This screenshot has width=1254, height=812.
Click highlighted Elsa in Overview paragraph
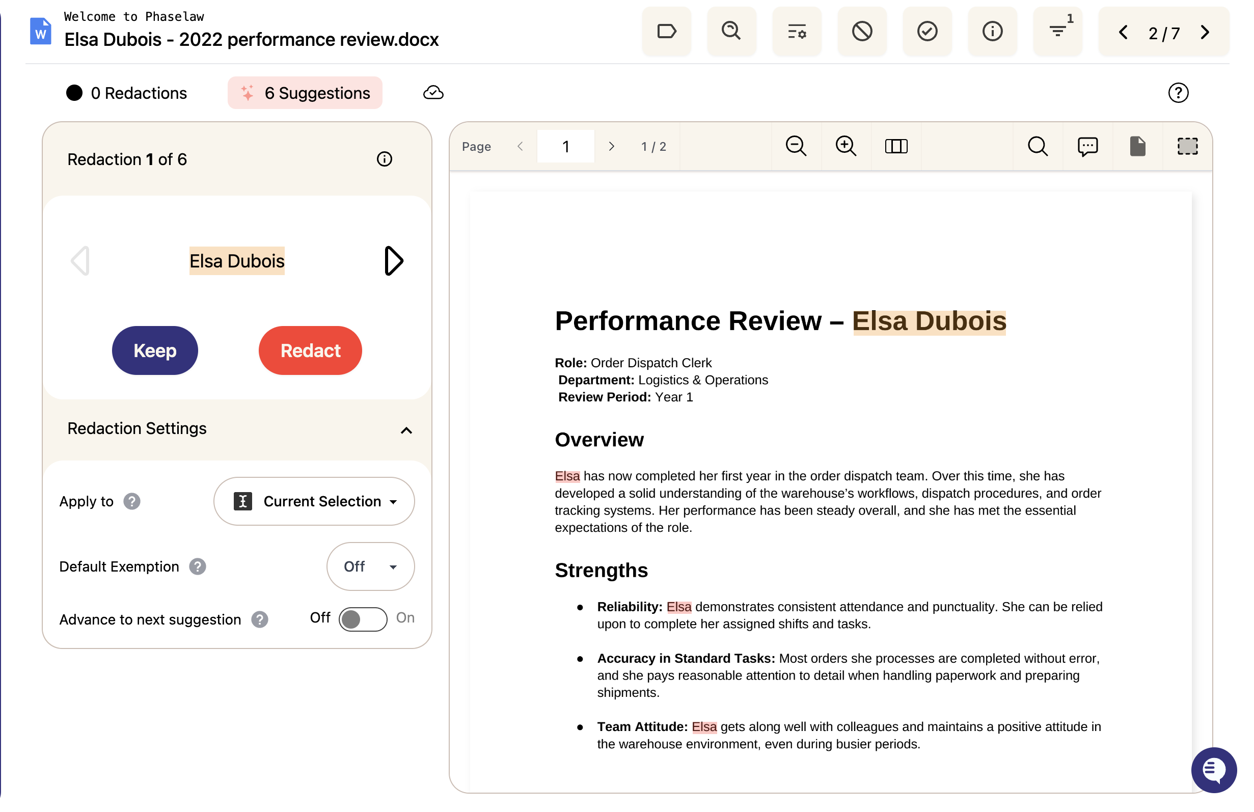coord(567,476)
